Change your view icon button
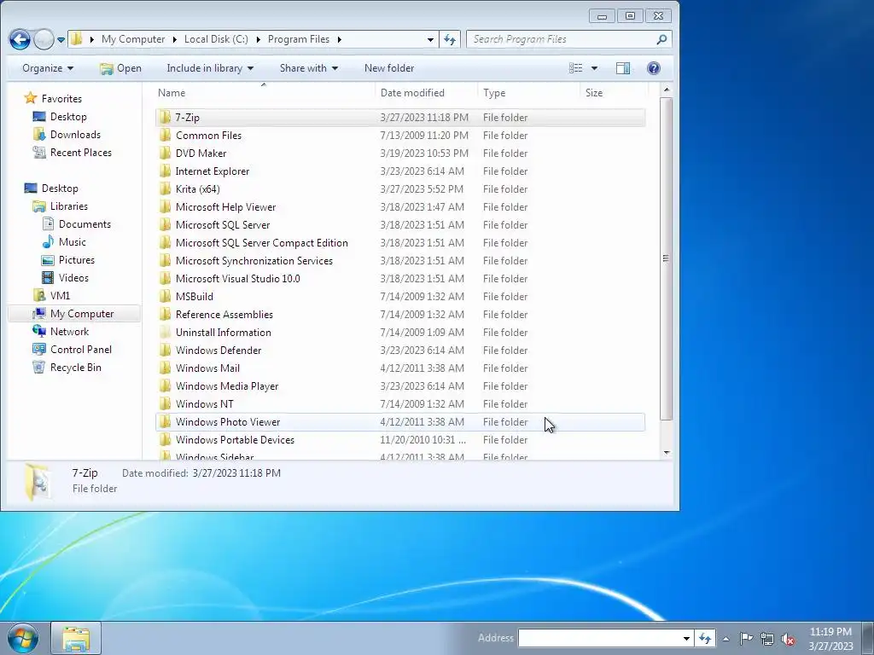Viewport: 874px width, 655px height. [x=576, y=68]
